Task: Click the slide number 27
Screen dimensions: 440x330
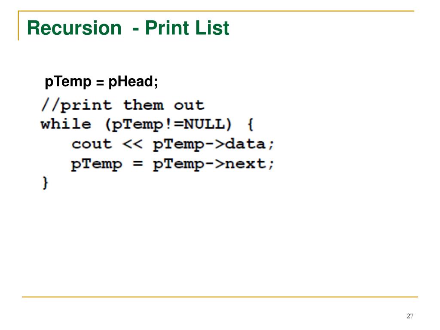Action: pyautogui.click(x=409, y=316)
